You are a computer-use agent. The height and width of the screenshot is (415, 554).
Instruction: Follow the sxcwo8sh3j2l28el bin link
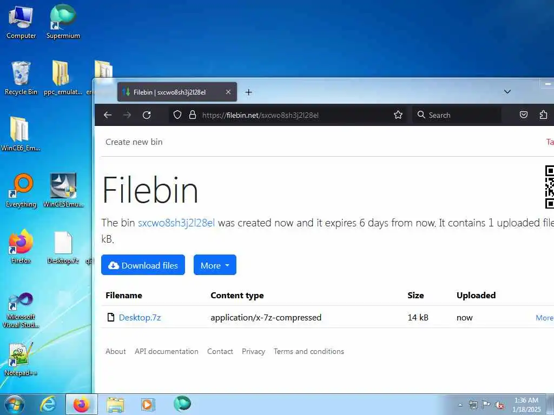176,223
